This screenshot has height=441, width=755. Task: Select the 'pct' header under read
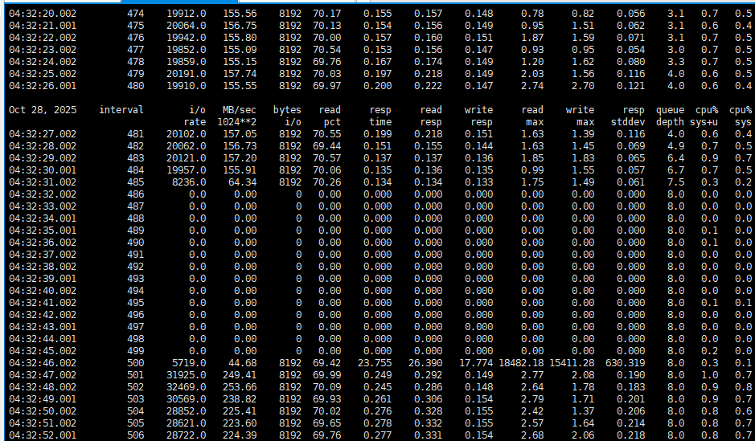tap(332, 122)
